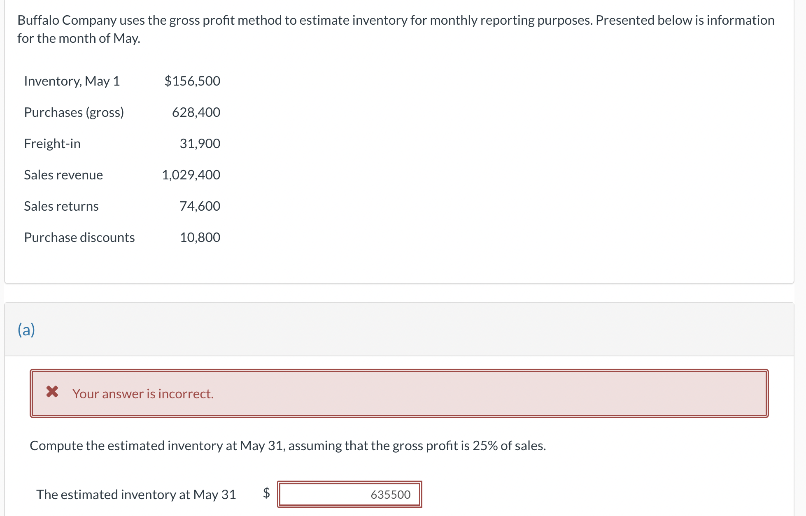
Task: Select the Inventory, May 1 value $156,500
Action: (193, 81)
